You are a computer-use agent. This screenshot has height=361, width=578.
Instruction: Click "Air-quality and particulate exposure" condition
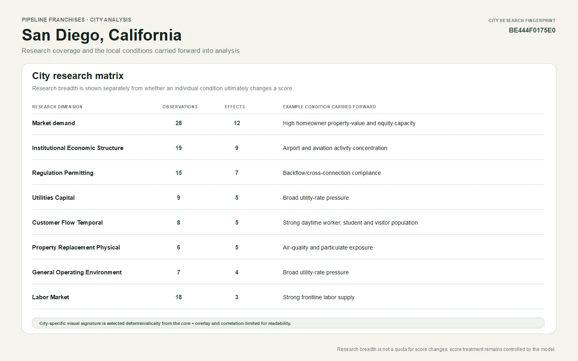tap(328, 247)
